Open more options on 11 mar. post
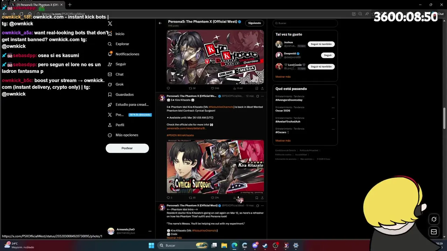Image resolution: width=447 pixels, height=251 pixels. click(x=263, y=206)
